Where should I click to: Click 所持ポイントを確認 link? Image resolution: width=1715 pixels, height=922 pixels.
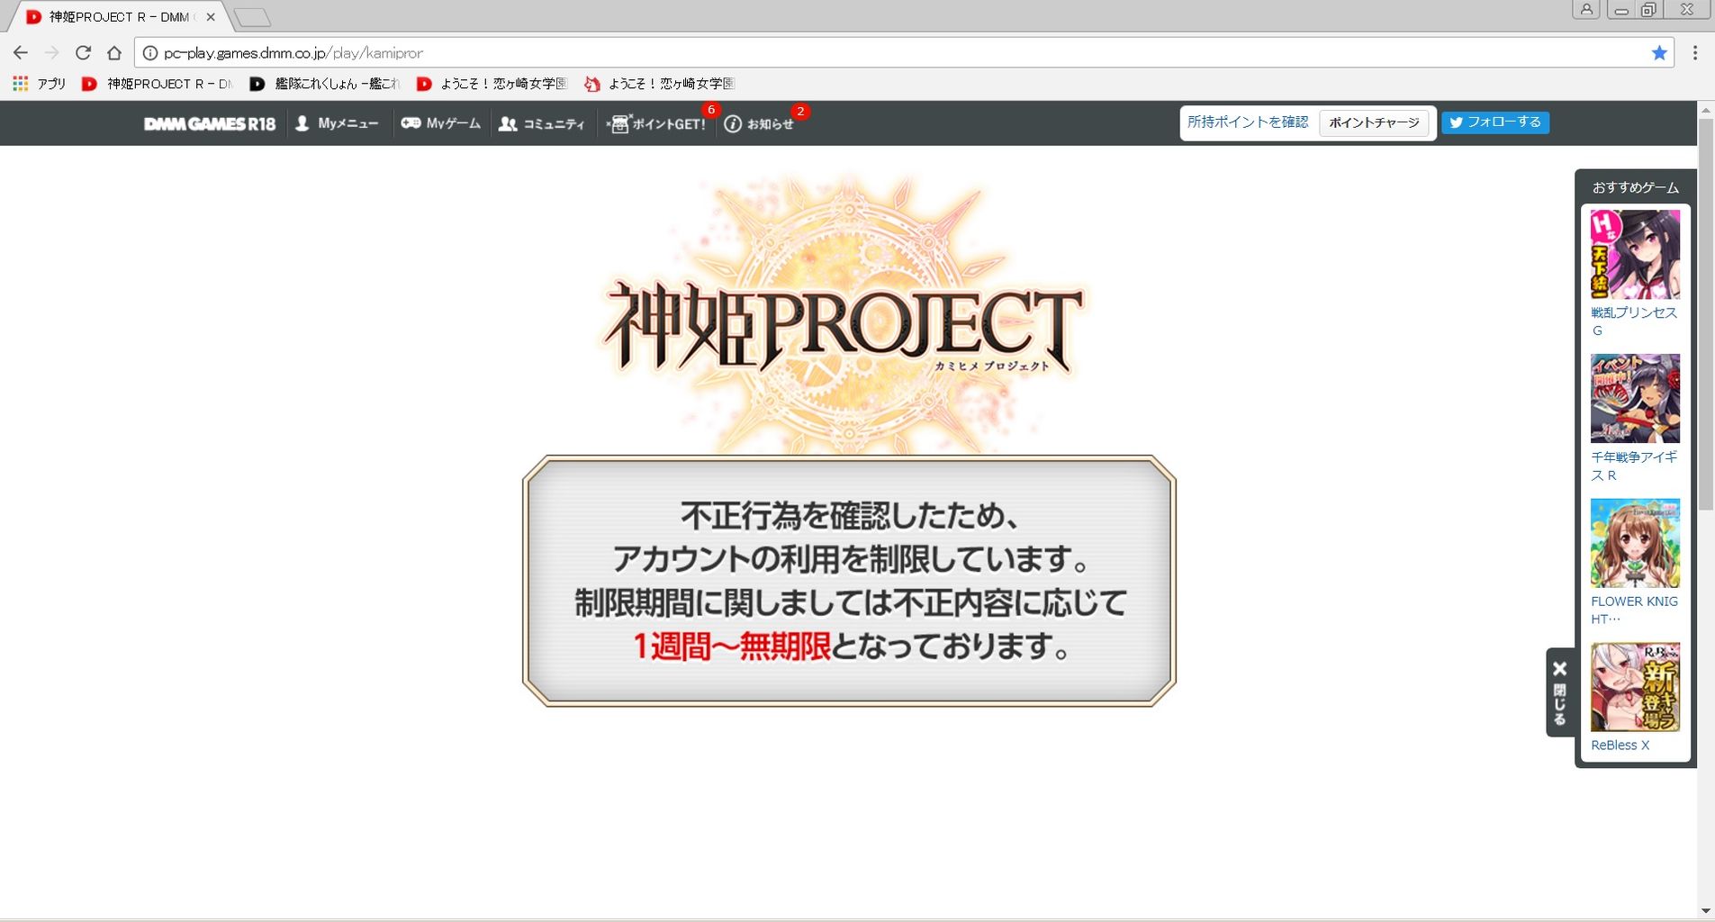tap(1248, 122)
